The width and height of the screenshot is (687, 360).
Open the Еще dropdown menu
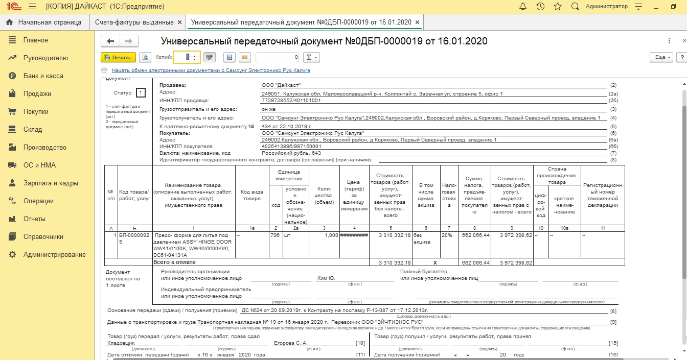pyautogui.click(x=661, y=57)
